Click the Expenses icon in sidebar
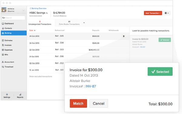Screen dimensions: 182x114 3,50
